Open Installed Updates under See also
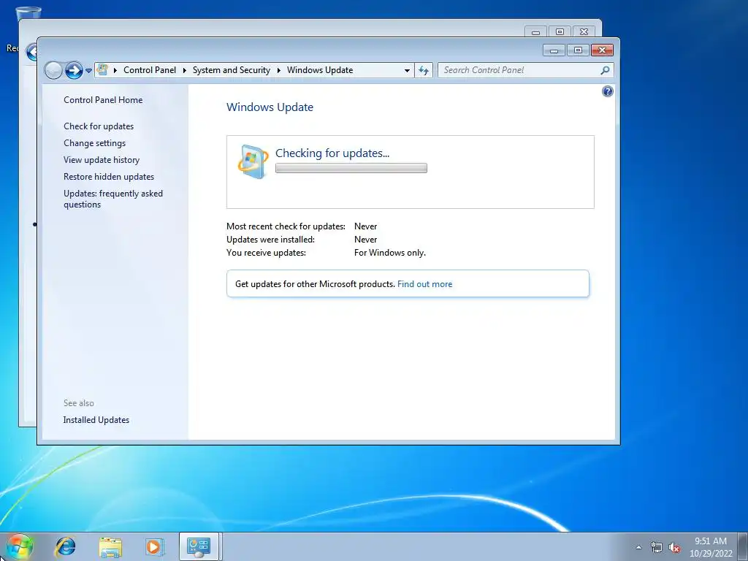 click(96, 420)
